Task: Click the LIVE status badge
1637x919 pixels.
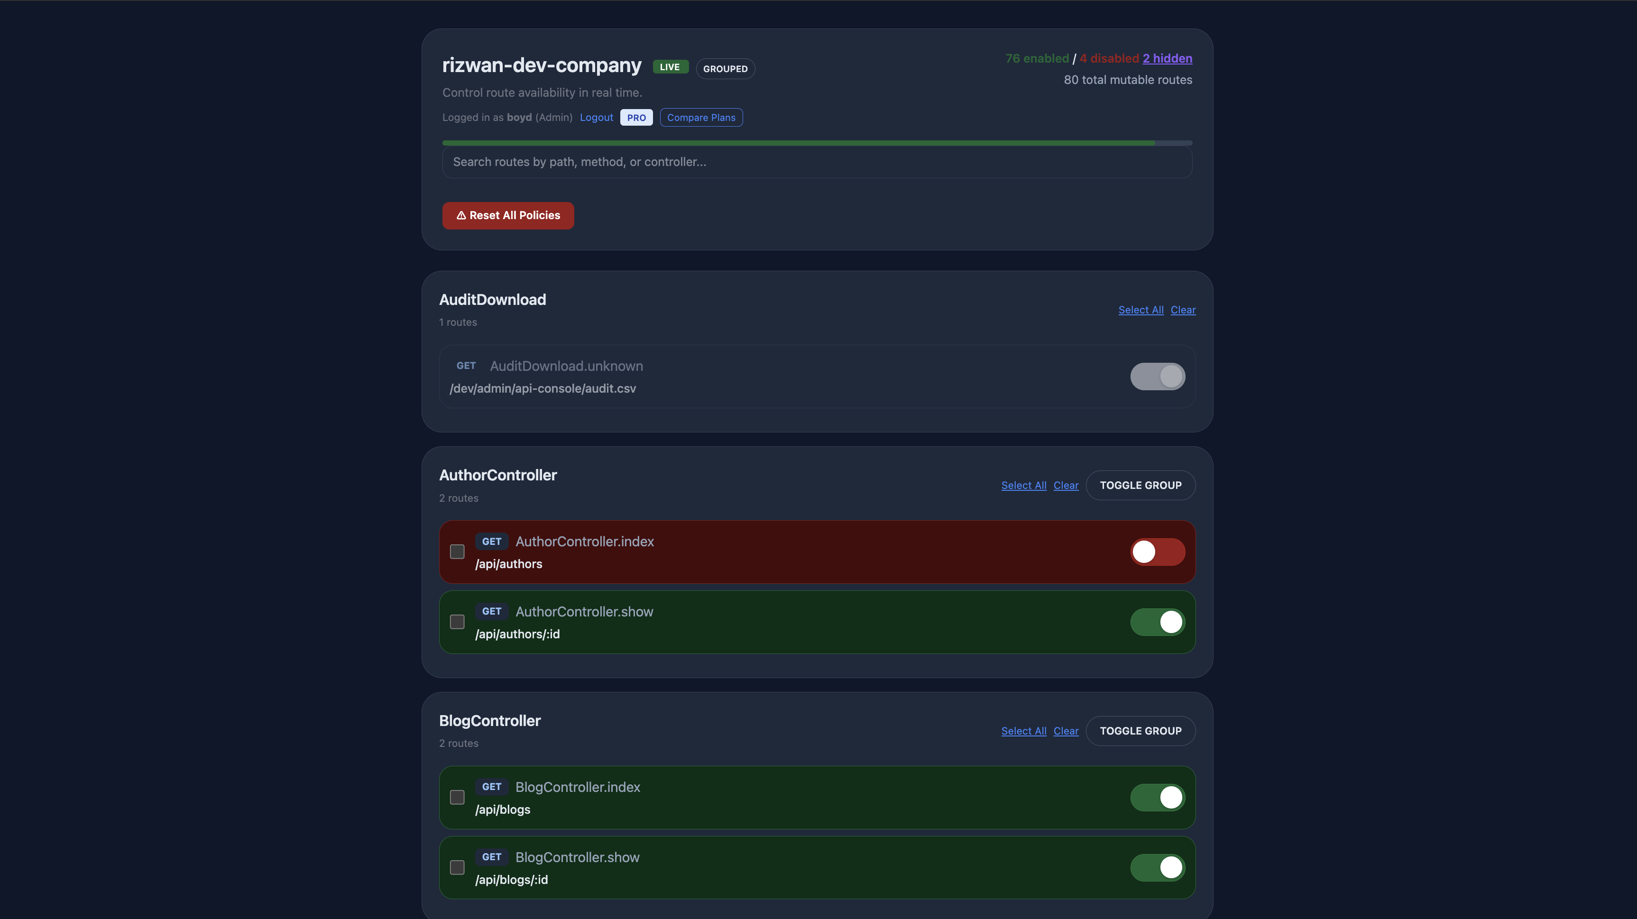Action: pos(670,67)
